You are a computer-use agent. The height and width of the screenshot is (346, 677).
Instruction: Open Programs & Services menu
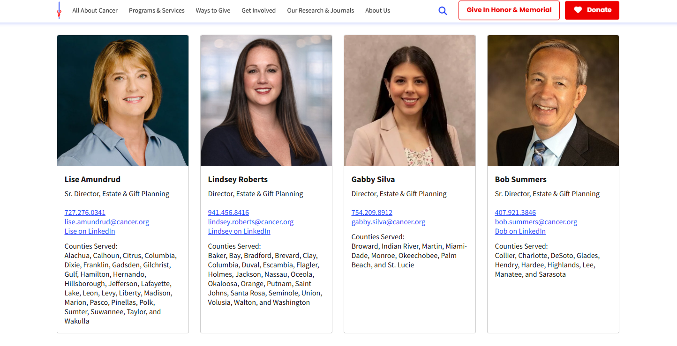tap(157, 10)
